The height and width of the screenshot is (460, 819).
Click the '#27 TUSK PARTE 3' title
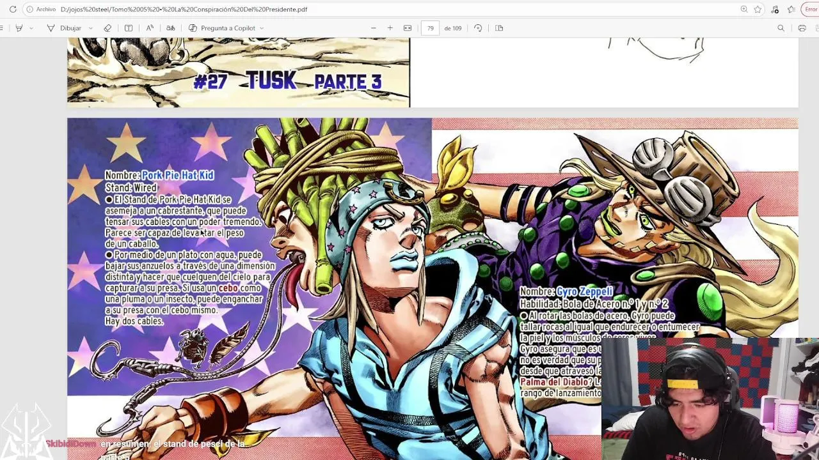coord(287,81)
